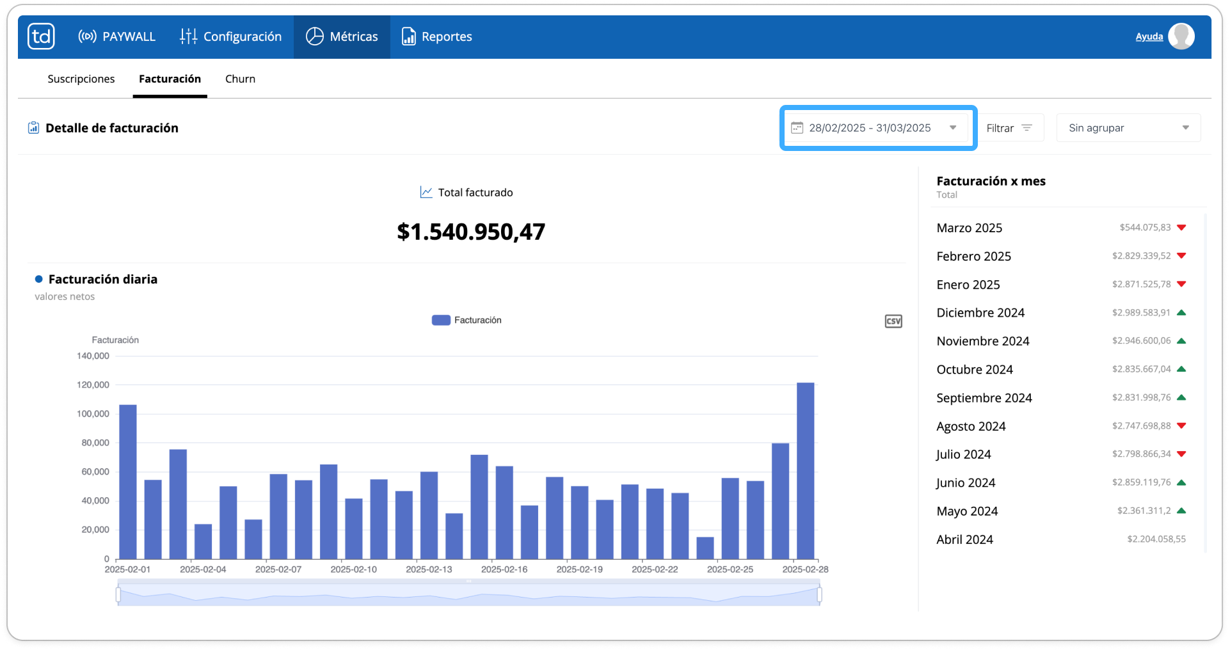Click the Ayuda help link
This screenshot has width=1230, height=650.
click(x=1149, y=36)
